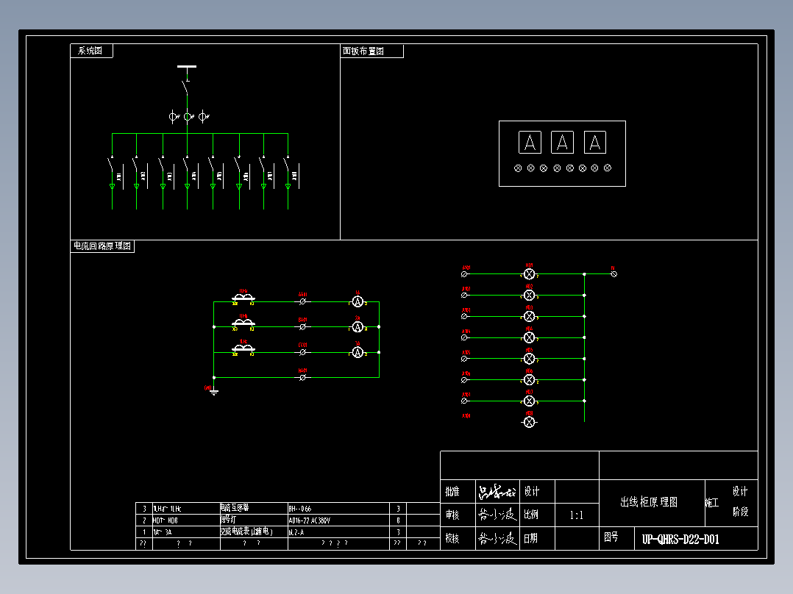
Task: Click the 1:1 scale value
Action: 577,515
